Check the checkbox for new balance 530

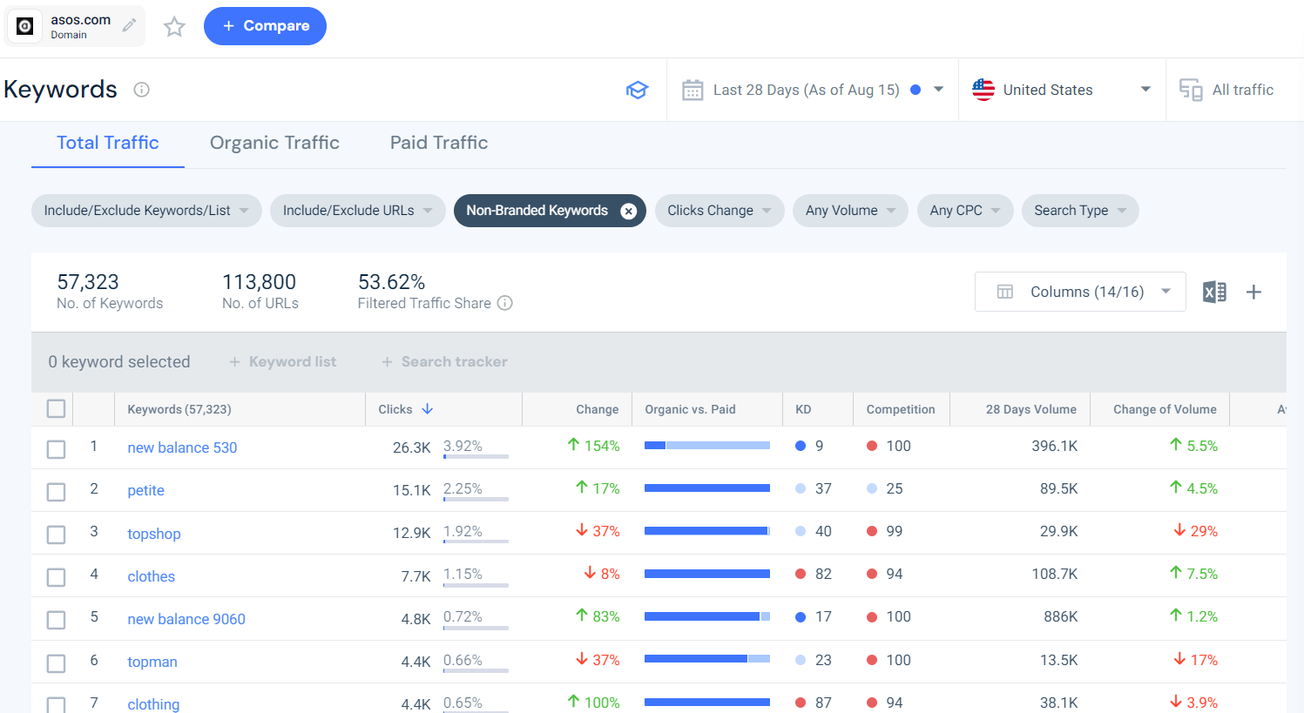pyautogui.click(x=56, y=448)
